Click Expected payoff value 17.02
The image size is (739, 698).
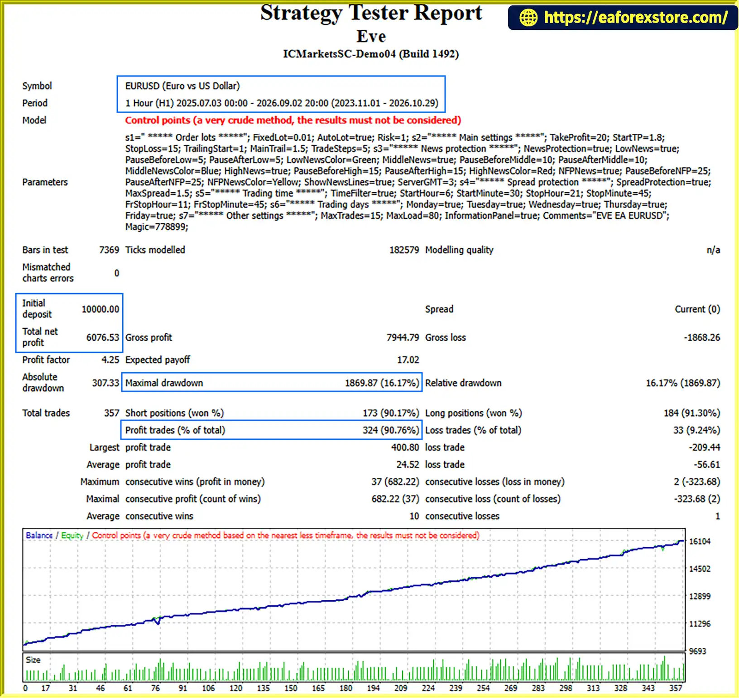[408, 360]
